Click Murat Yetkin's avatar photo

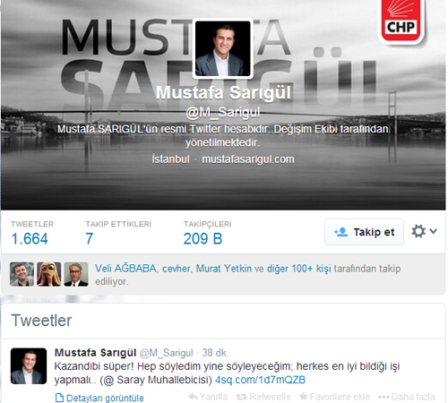(76, 274)
